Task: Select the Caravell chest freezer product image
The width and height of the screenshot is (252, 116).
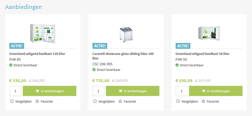Action: 126,34
